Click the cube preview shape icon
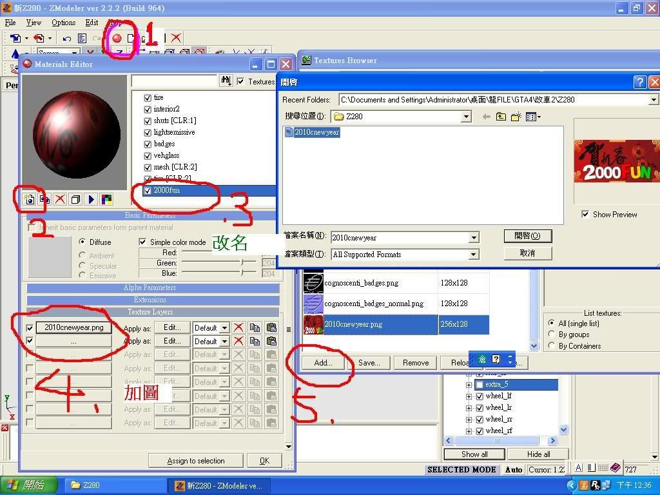 point(75,199)
